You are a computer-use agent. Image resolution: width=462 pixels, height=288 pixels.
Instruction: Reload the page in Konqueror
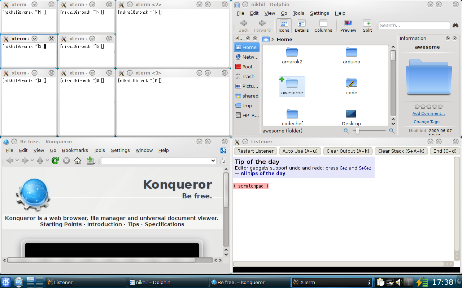pos(55,161)
